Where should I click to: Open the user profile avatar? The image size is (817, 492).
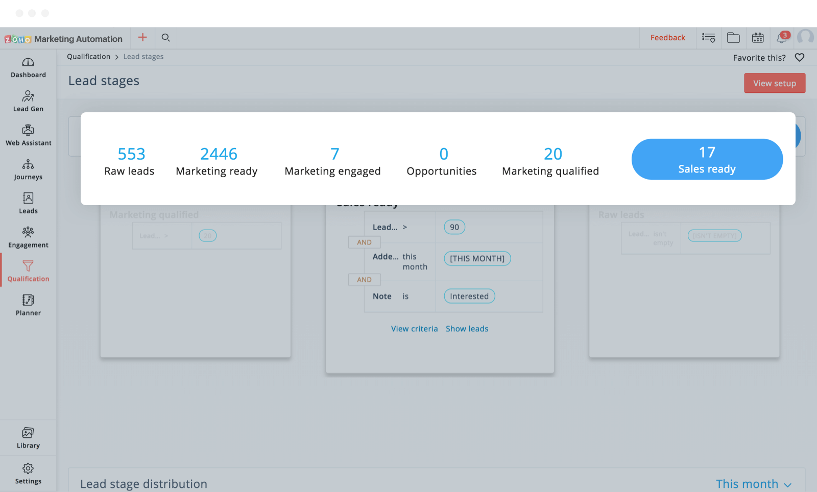pos(806,37)
